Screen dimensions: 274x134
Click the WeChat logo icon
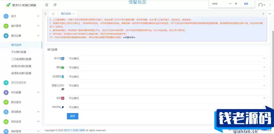[x=63, y=68]
